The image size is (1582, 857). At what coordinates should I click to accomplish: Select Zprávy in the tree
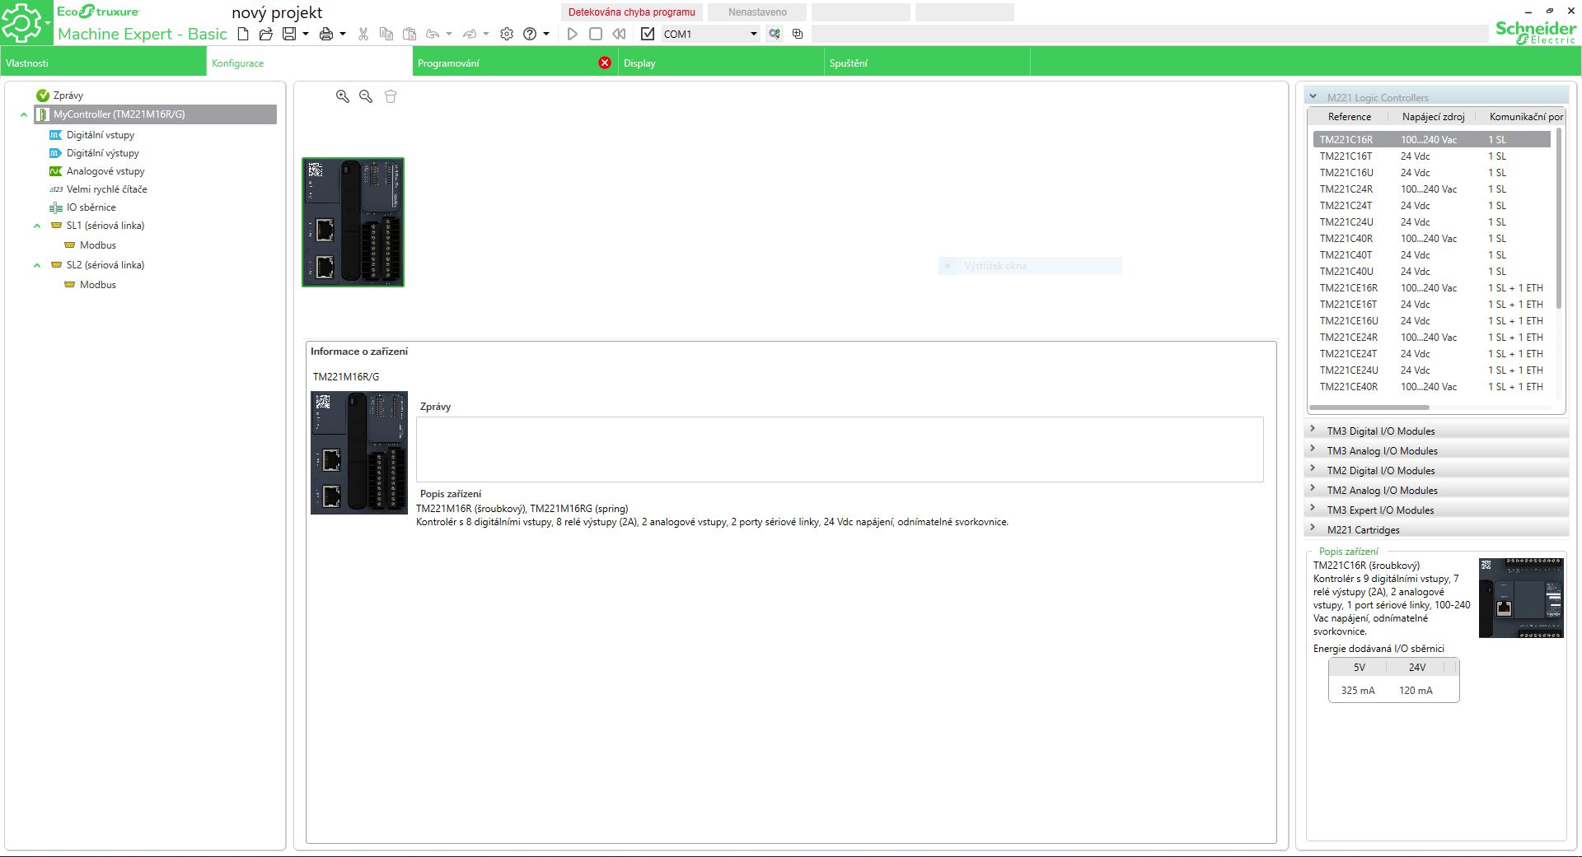click(x=68, y=95)
